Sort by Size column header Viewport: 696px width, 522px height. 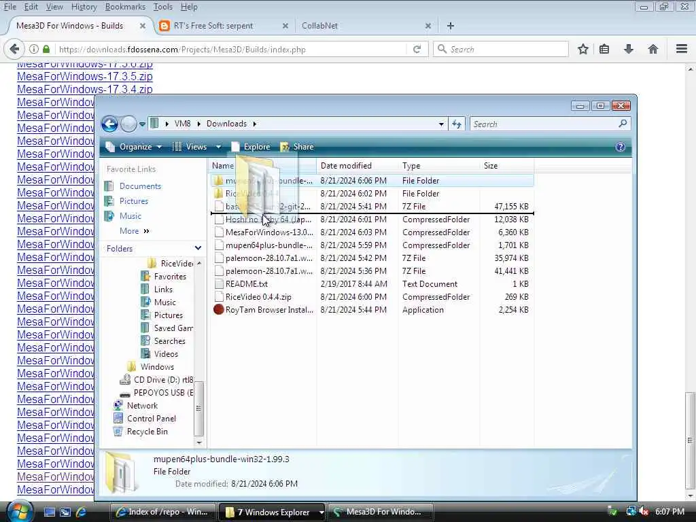pyautogui.click(x=507, y=166)
